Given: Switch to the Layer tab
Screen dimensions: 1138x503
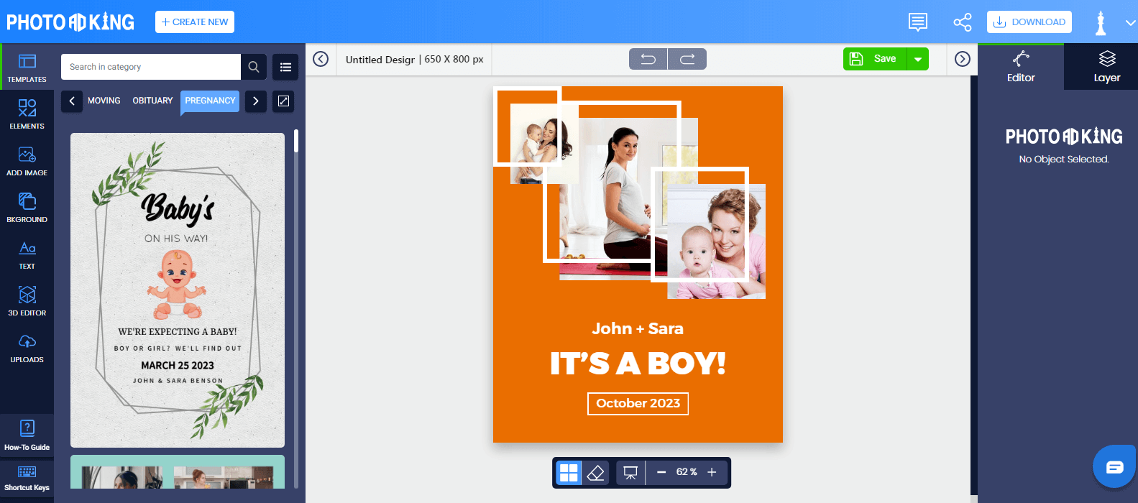Looking at the screenshot, I should tap(1106, 66).
